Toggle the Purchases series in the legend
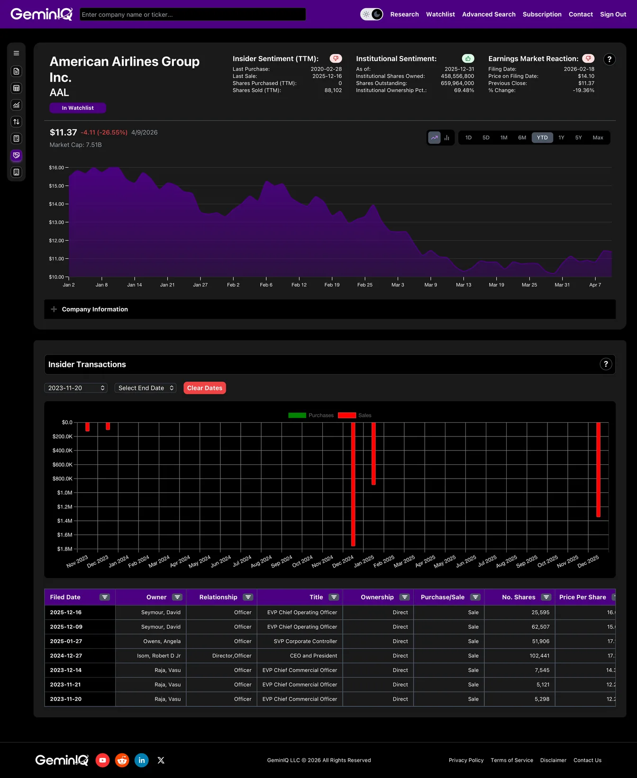The height and width of the screenshot is (778, 637). click(x=311, y=416)
